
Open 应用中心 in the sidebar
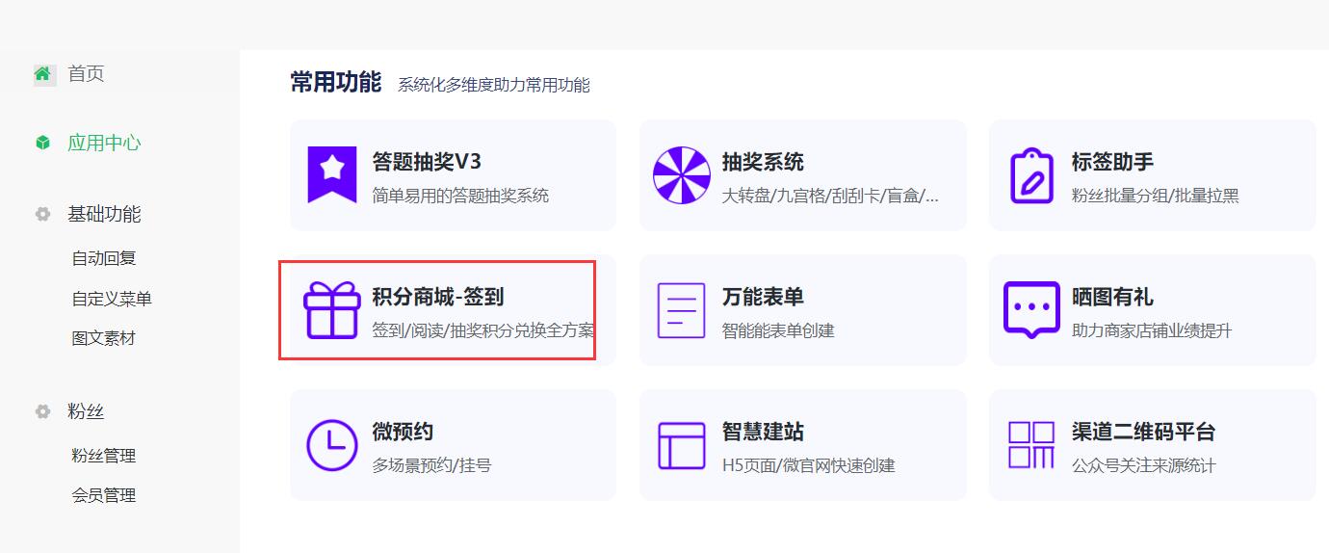[104, 143]
